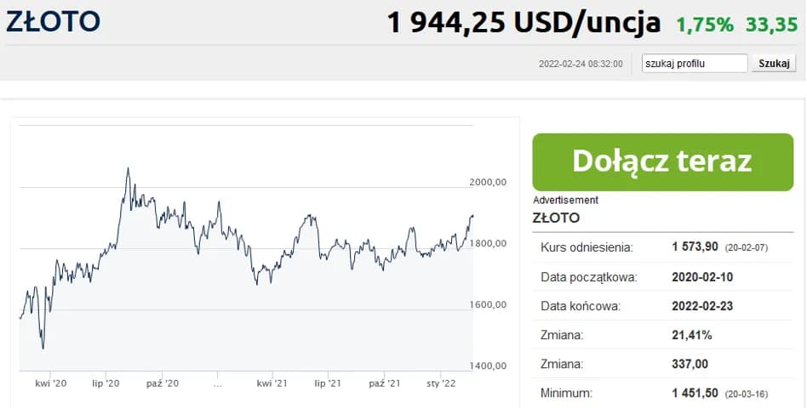
Task: Click the Advertisement label
Action: point(565,200)
